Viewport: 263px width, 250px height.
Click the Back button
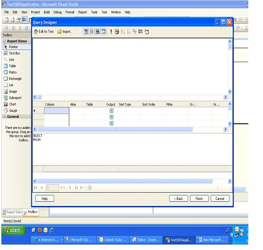pyautogui.click(x=179, y=199)
